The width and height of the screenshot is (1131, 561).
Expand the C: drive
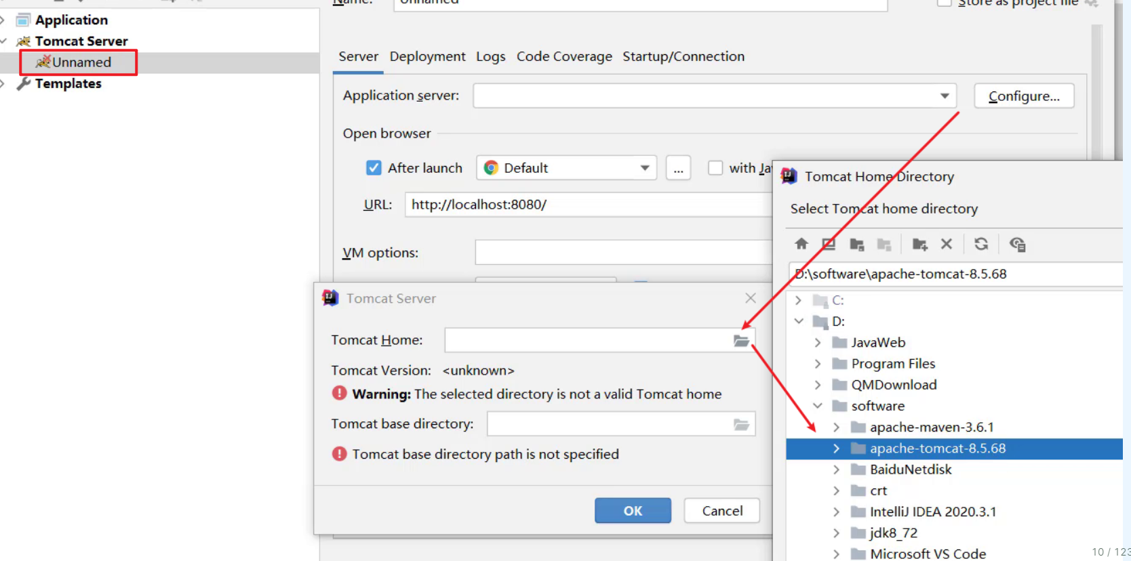click(x=798, y=300)
